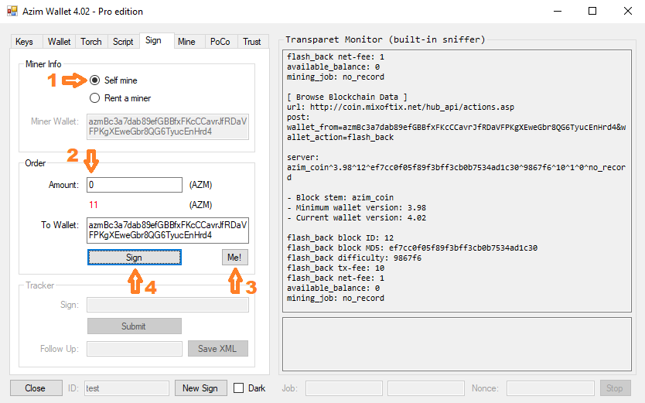Click the ID field containing test

click(127, 388)
